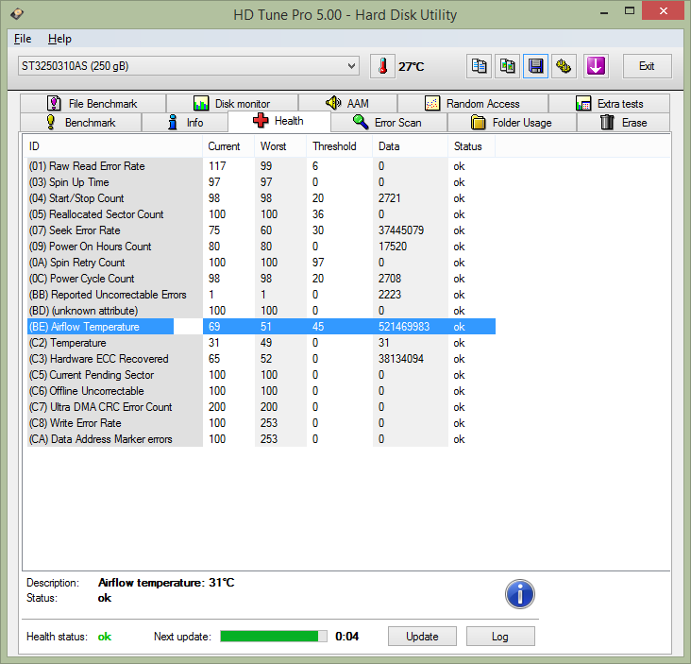Click the data value 38134094
The image size is (691, 664).
tap(401, 359)
